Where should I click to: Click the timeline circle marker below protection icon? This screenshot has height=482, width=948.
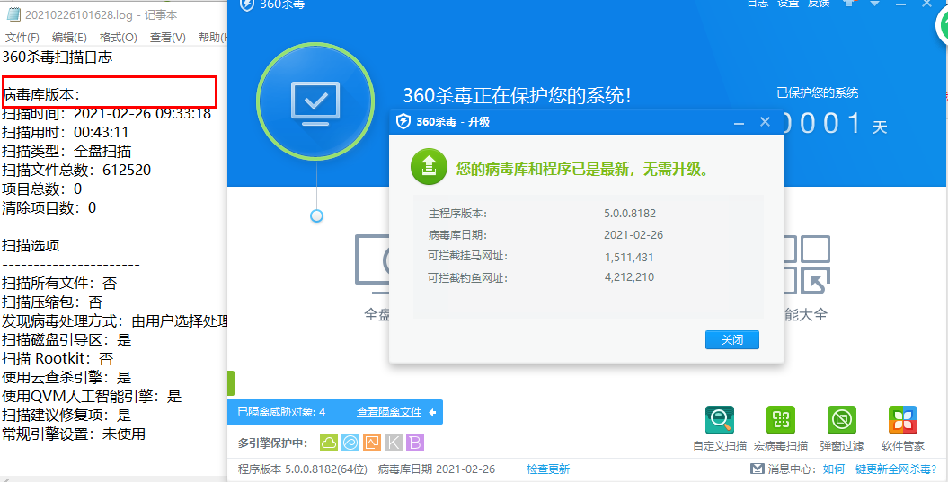tap(316, 215)
